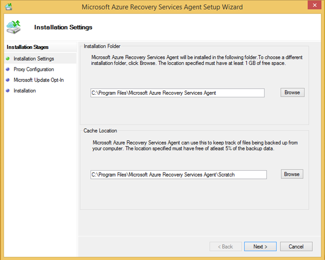Click the Installation Folder group label
The width and height of the screenshot is (325, 260).
tap(102, 46)
